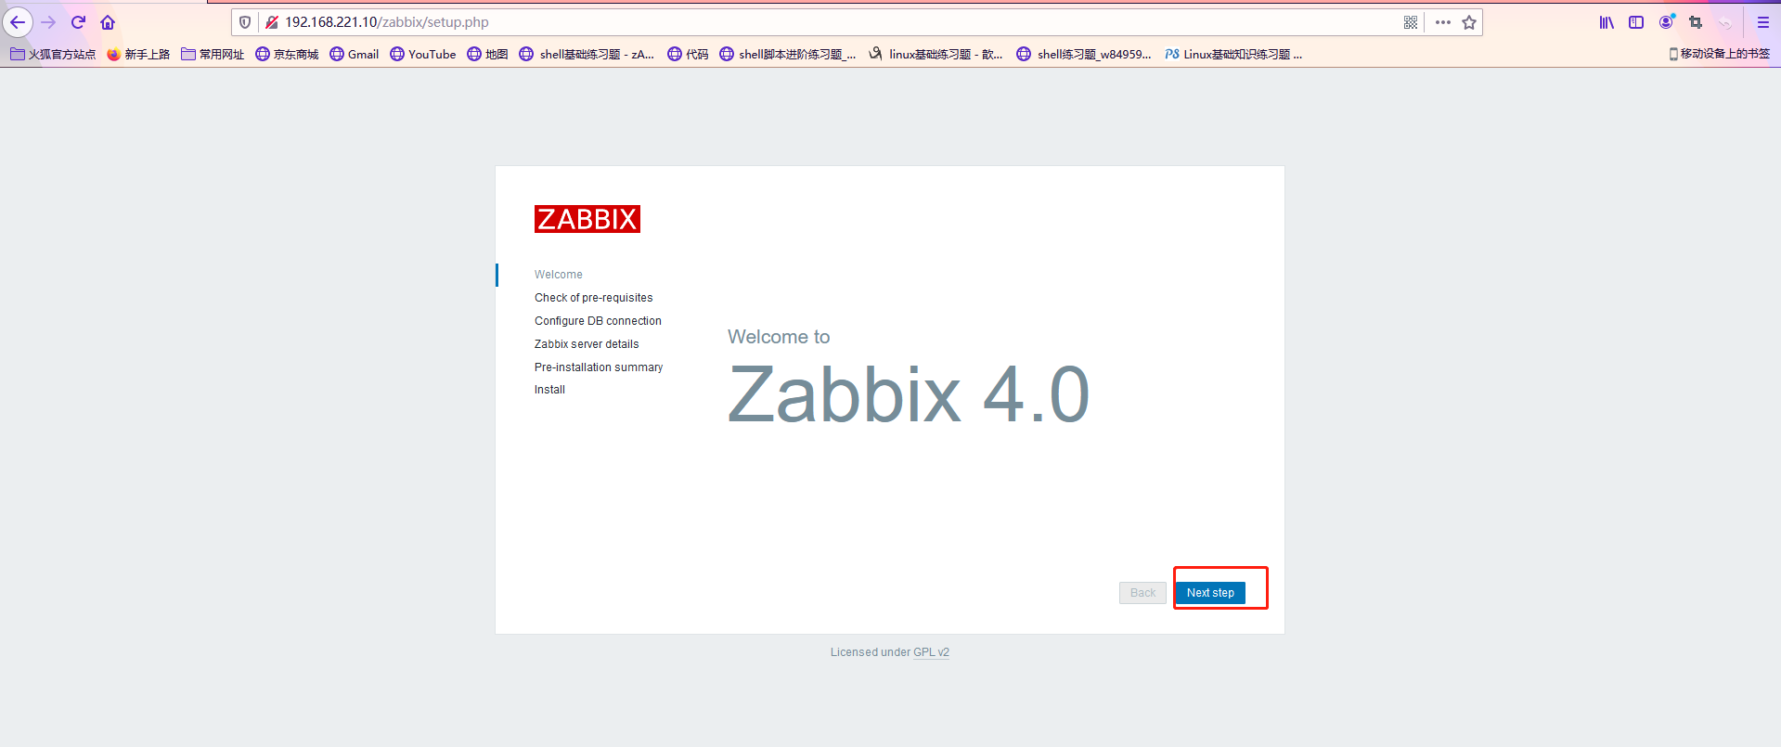Open the QR code icon in address bar
Image resolution: width=1781 pixels, height=747 pixels.
pyautogui.click(x=1411, y=22)
